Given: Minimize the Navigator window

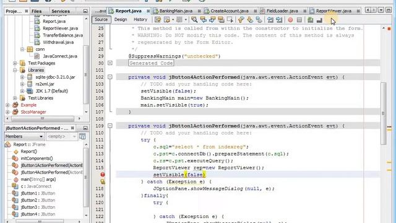Looking at the screenshot, I should [x=85, y=128].
